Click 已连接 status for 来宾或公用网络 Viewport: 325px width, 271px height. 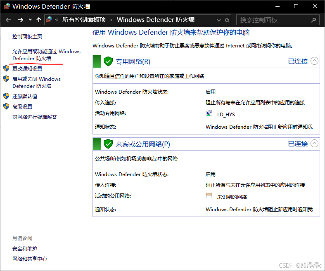(298, 144)
